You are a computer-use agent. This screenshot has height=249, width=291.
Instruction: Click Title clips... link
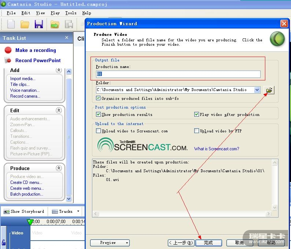20,84
